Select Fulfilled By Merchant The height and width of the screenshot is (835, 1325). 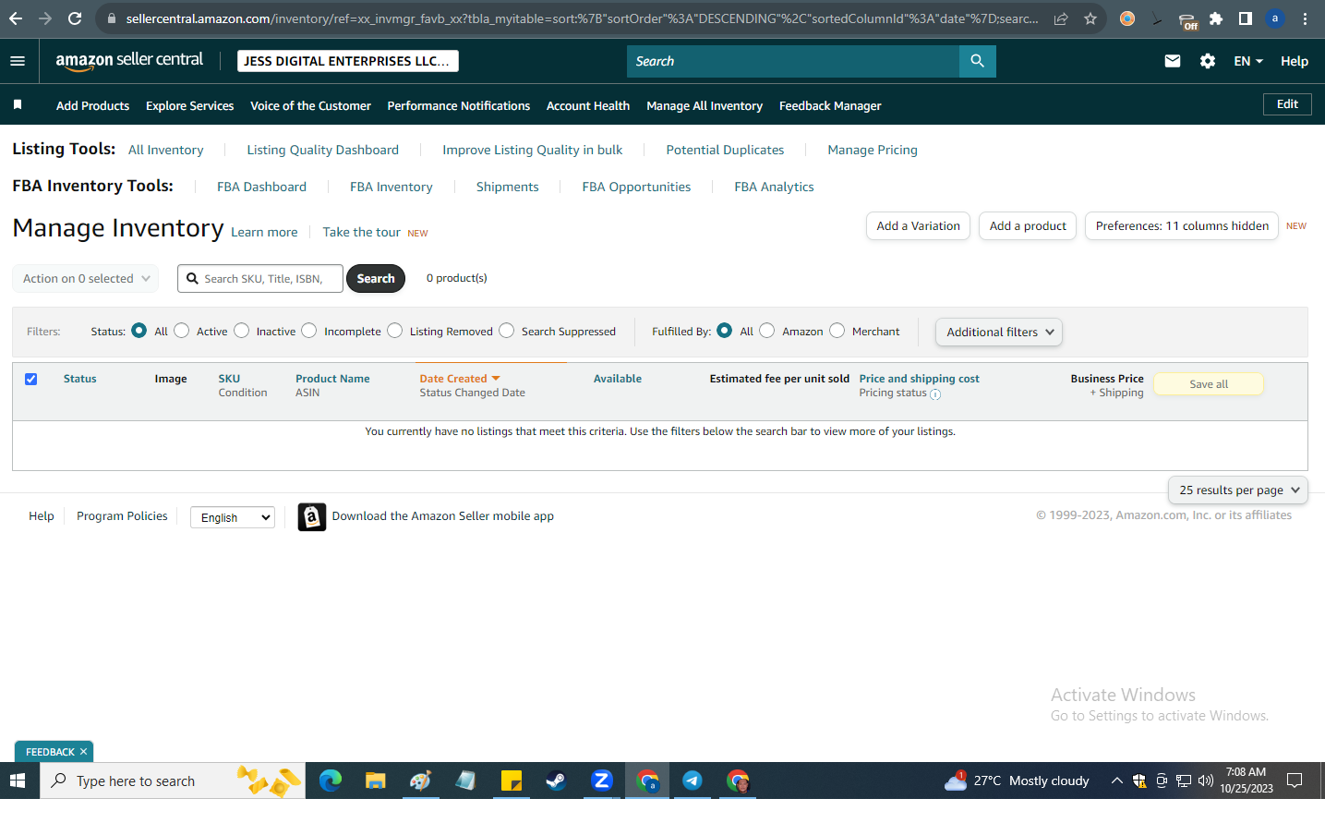pyautogui.click(x=837, y=331)
